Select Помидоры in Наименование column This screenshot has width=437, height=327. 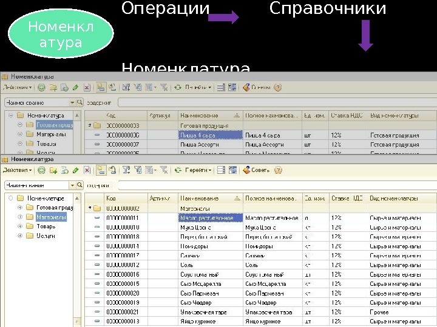(194, 246)
